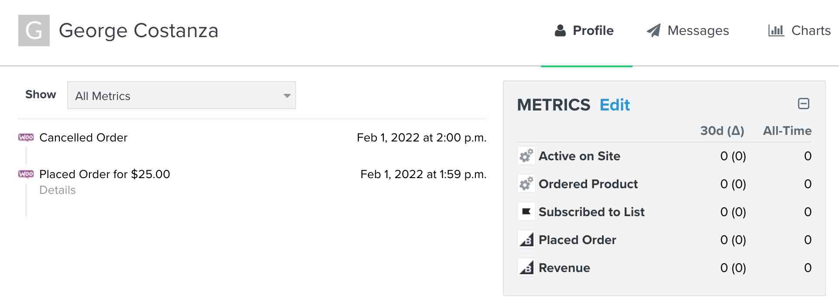Open the Active on Site metric
The width and height of the screenshot is (839, 303).
579,156
